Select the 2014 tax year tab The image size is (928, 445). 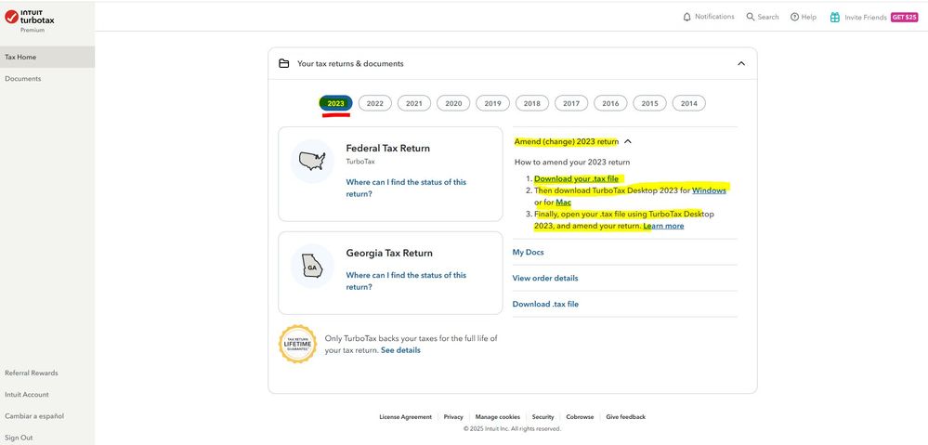(688, 103)
